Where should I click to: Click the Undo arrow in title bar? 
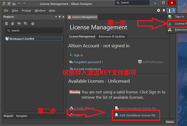click(19, 4)
